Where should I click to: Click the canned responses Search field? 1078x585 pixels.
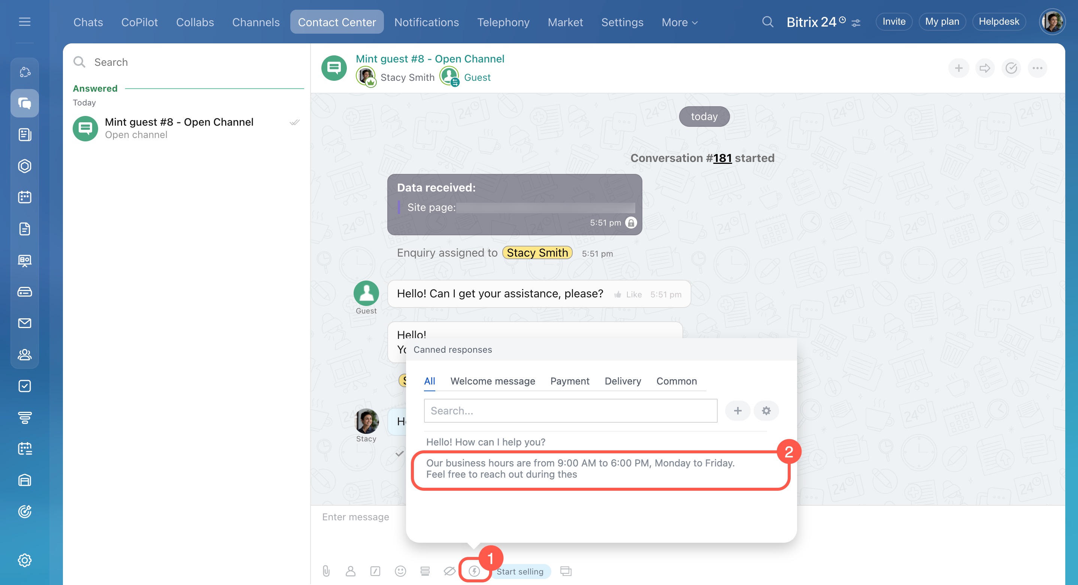click(570, 411)
